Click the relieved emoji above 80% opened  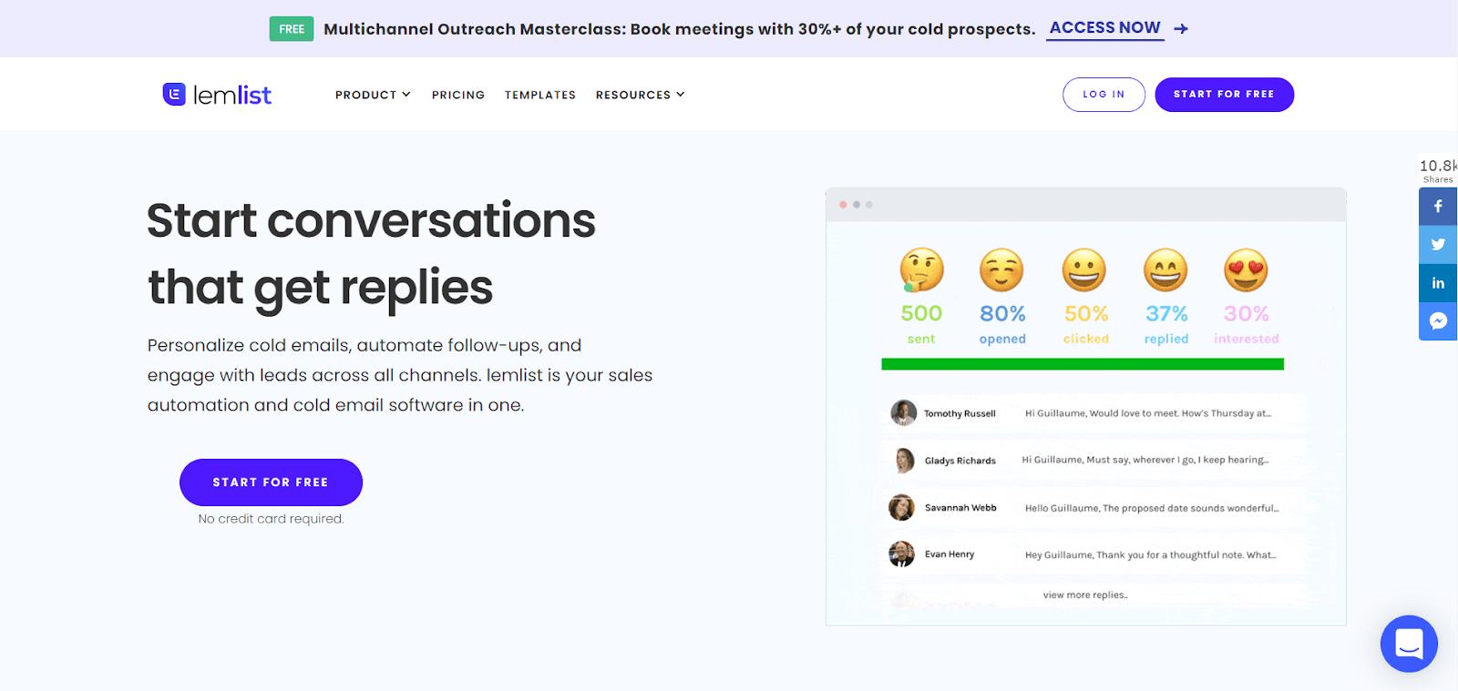1001,270
